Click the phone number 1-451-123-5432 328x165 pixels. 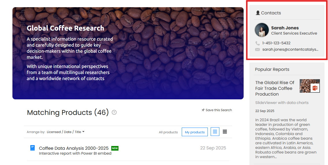click(276, 43)
